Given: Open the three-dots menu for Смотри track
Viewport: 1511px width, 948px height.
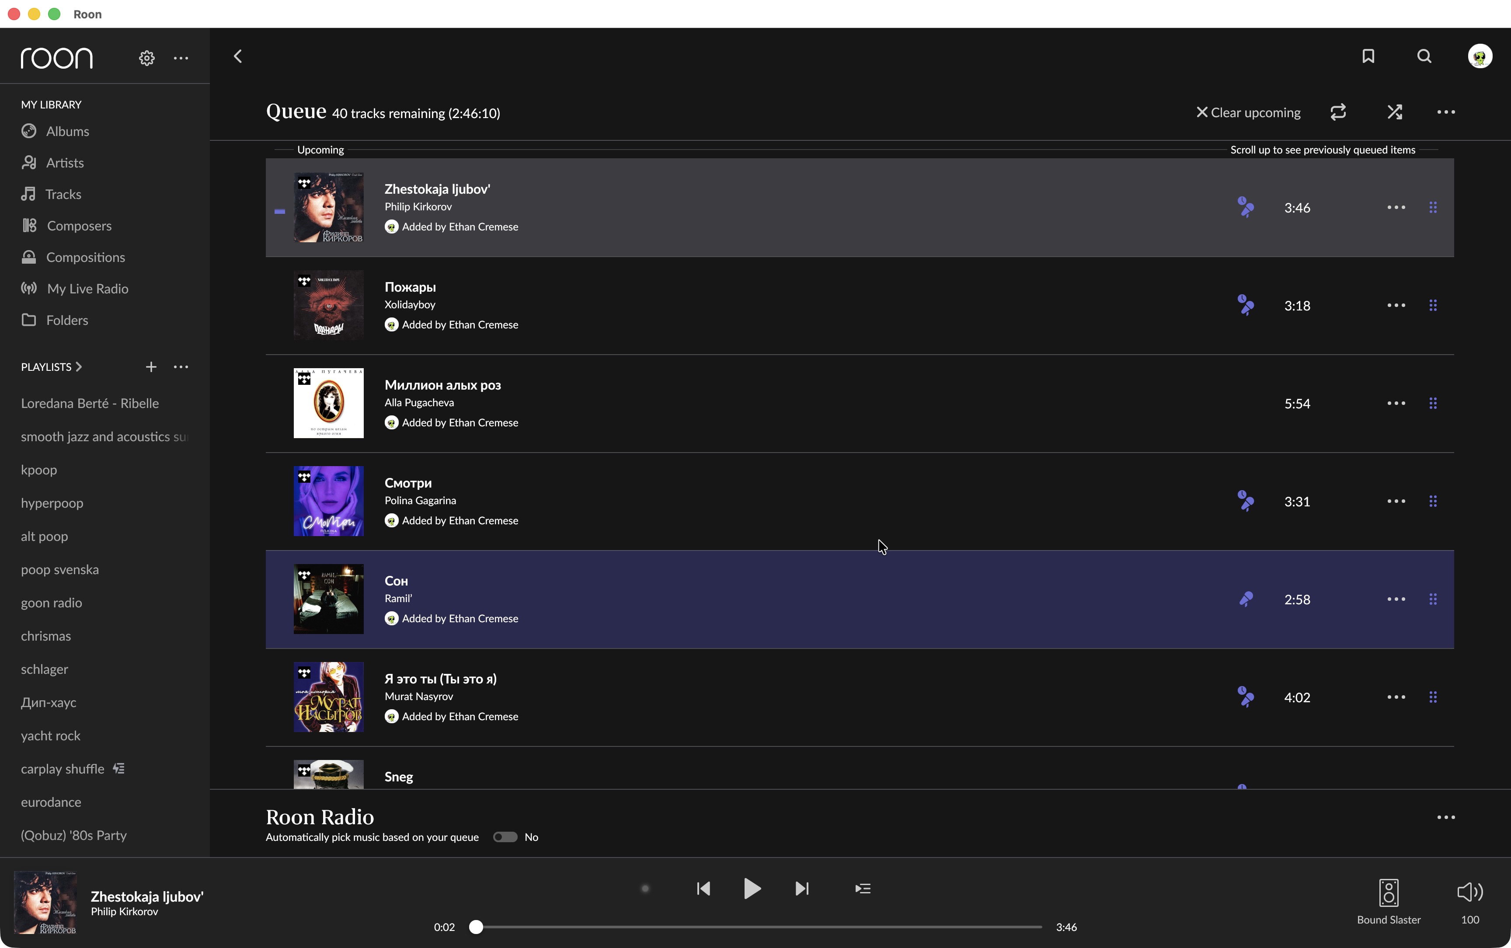Looking at the screenshot, I should [x=1396, y=502].
